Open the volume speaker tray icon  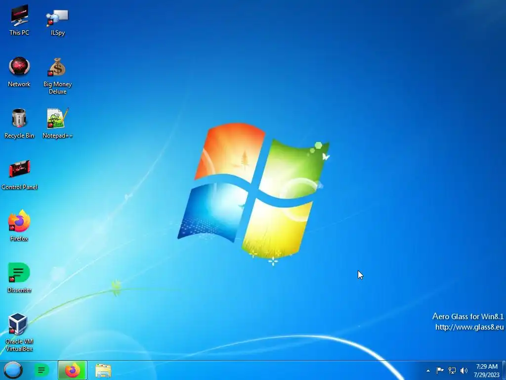[464, 370]
